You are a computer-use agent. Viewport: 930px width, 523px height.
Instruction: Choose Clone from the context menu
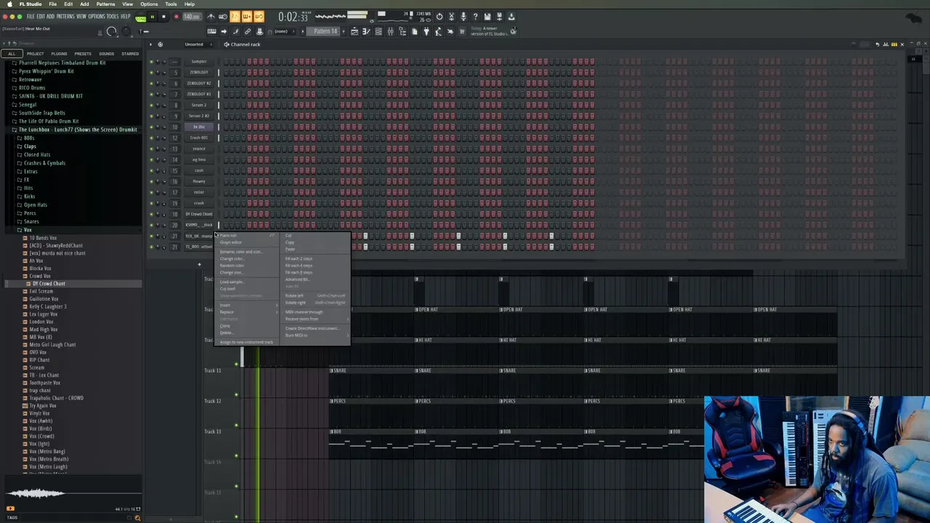[247, 325]
